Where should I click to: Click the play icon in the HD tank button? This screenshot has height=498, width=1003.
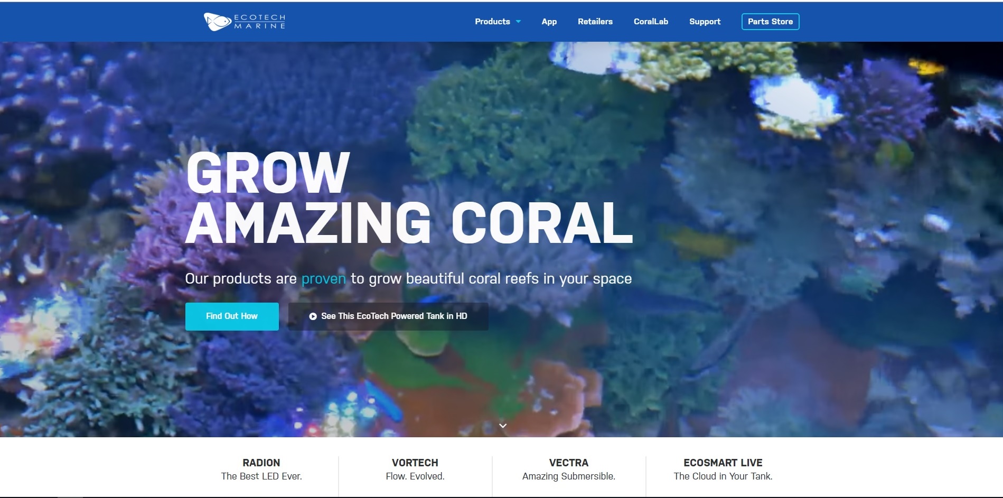click(x=313, y=316)
